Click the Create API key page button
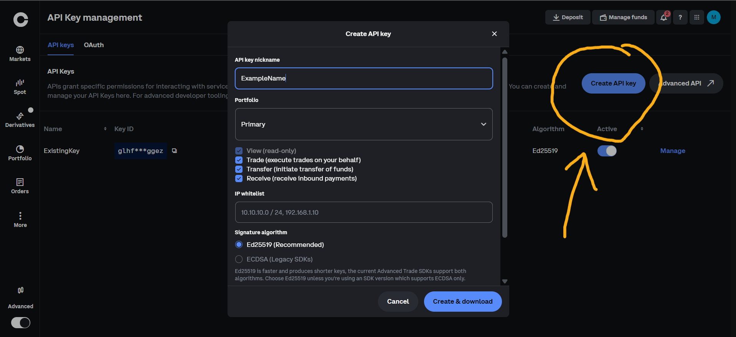This screenshot has width=736, height=337. coord(613,83)
